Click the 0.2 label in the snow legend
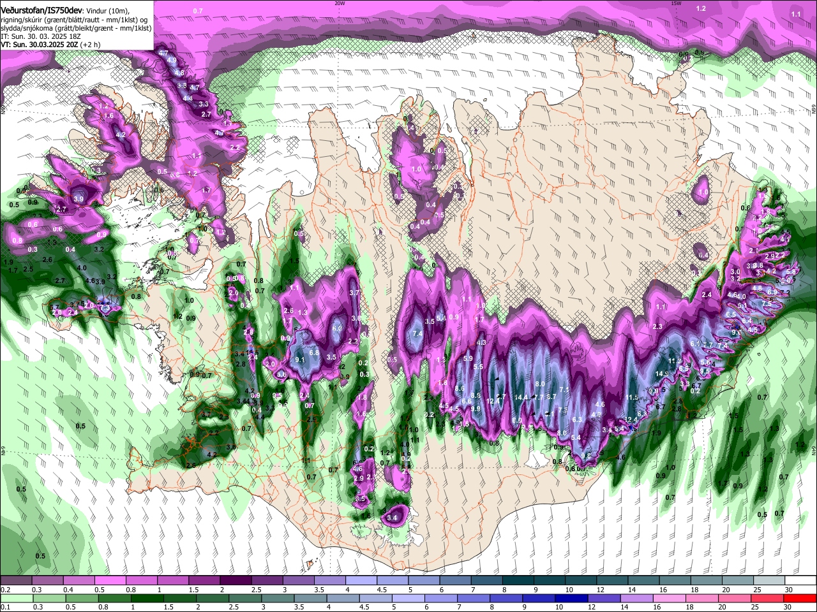This screenshot has width=817, height=612. point(5,590)
